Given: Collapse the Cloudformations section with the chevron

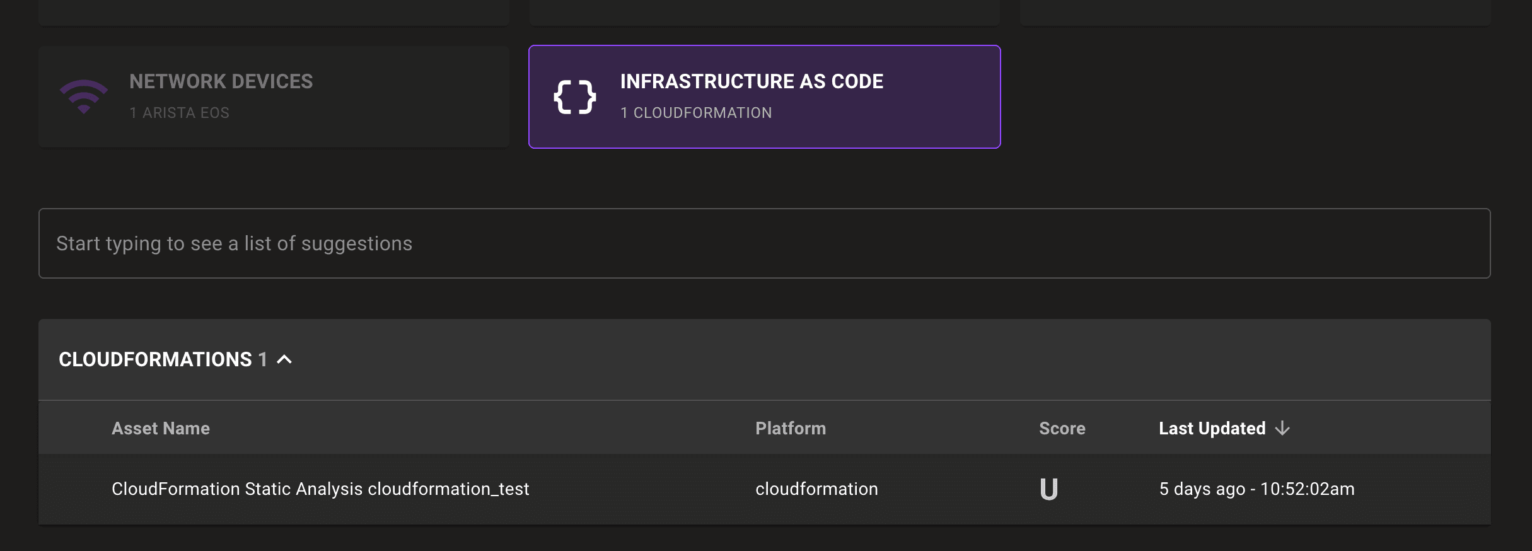Looking at the screenshot, I should 285,359.
